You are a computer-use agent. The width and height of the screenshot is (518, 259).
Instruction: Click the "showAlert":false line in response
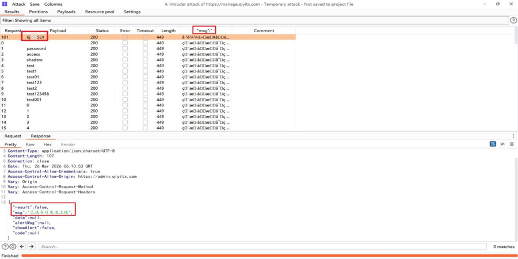[x=34, y=227]
